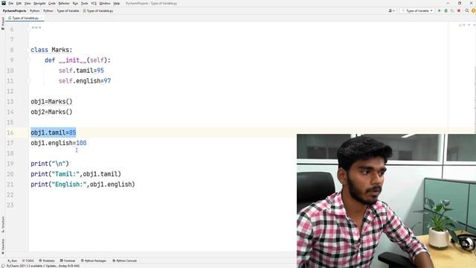This screenshot has width=476, height=268.
Task: Jump to next highlighted problem arrow
Action: click(474, 25)
